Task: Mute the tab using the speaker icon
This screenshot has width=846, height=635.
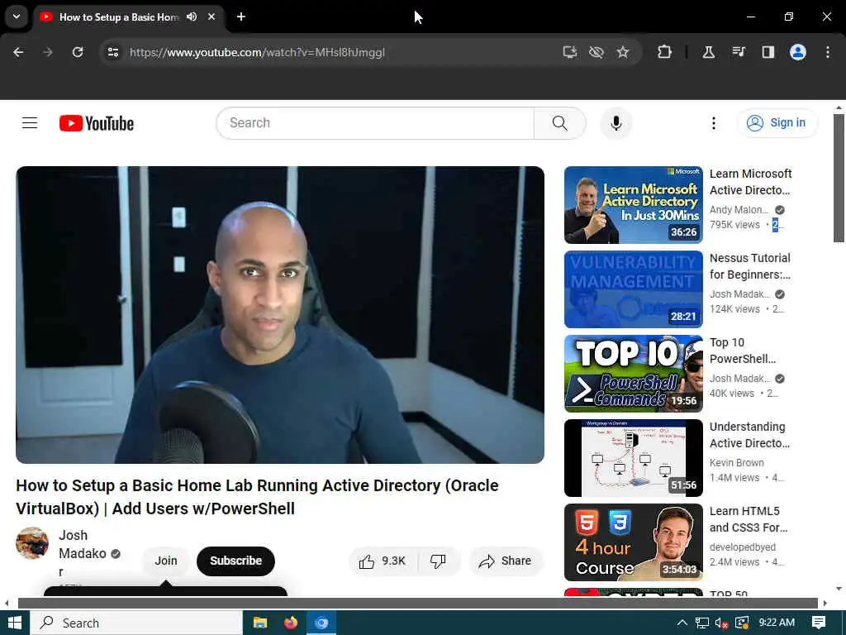Action: (x=192, y=17)
